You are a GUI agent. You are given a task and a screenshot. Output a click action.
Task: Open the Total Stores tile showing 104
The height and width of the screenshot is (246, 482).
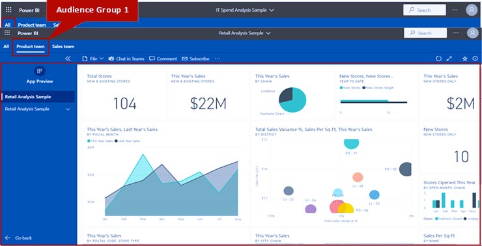pyautogui.click(x=124, y=96)
